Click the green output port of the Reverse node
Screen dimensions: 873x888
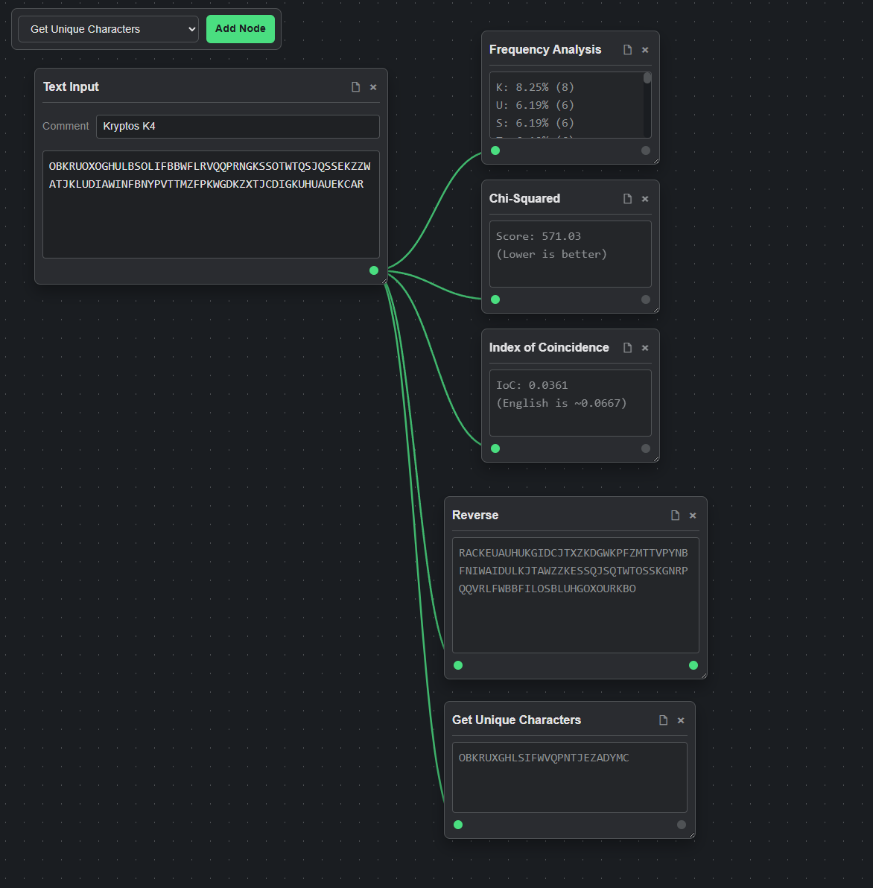tap(693, 665)
